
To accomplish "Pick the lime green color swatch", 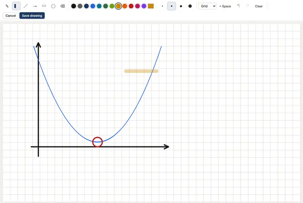I will (112, 6).
